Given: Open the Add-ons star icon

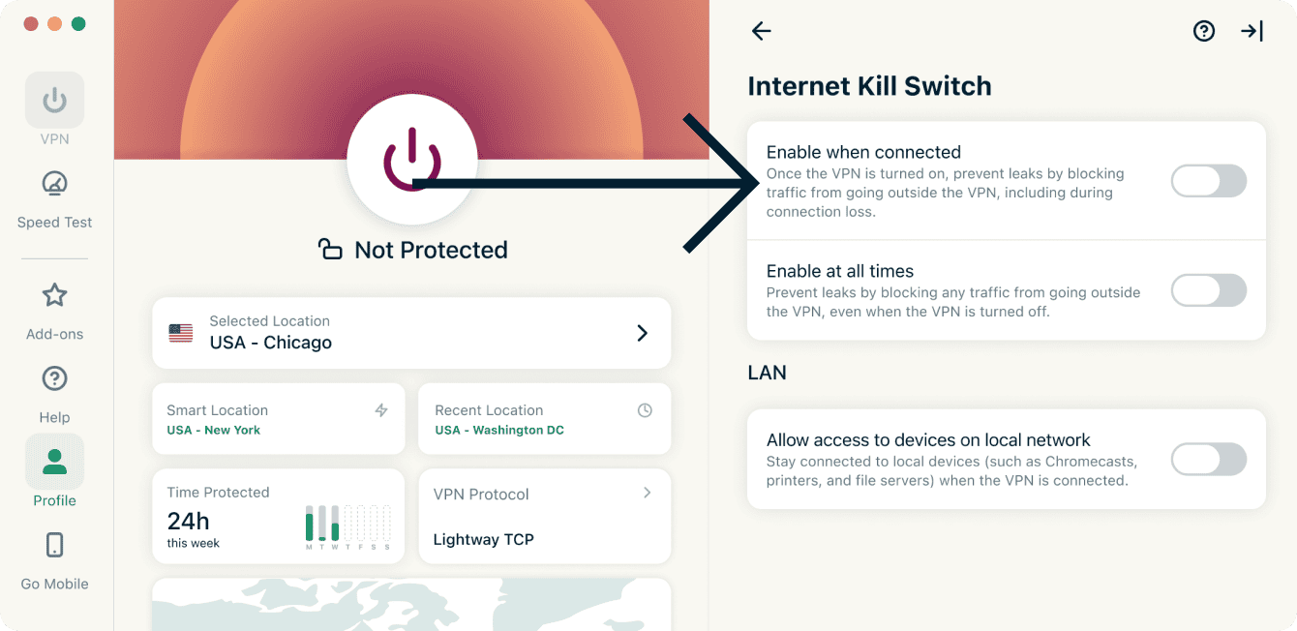Looking at the screenshot, I should (54, 295).
